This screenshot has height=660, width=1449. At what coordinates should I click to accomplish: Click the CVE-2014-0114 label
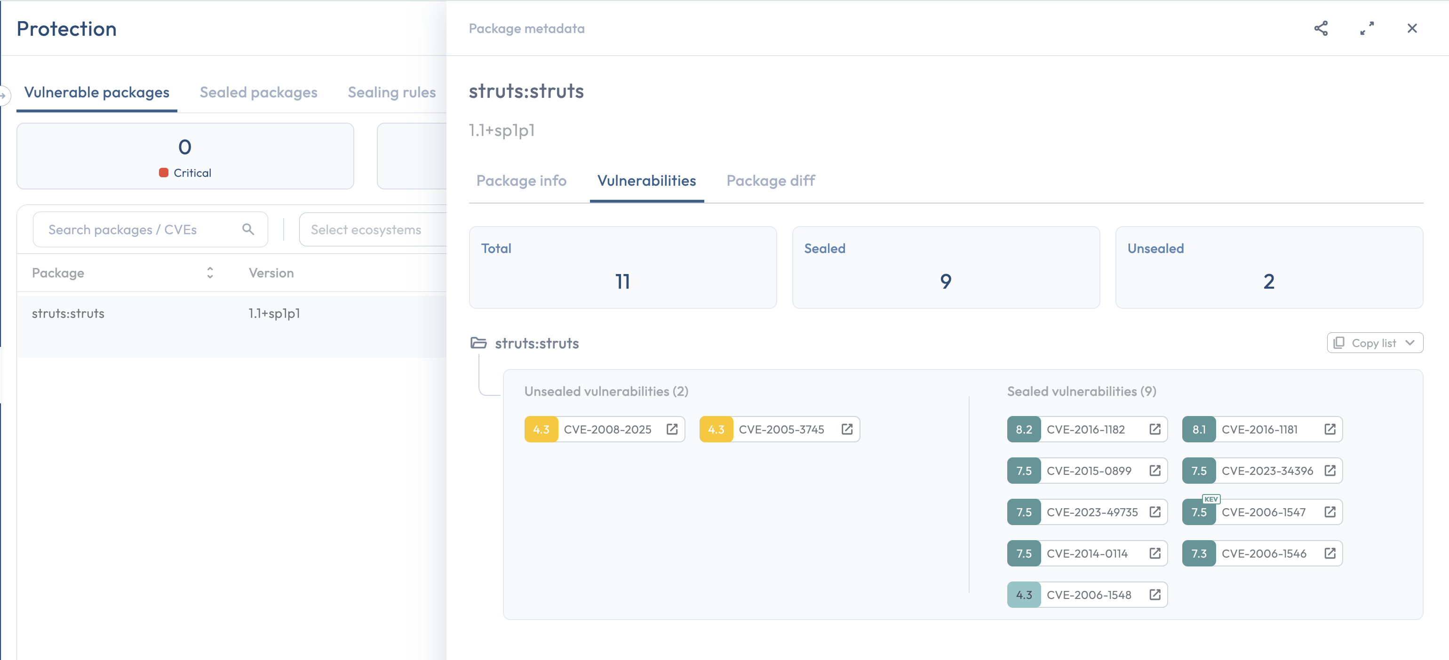pos(1087,553)
